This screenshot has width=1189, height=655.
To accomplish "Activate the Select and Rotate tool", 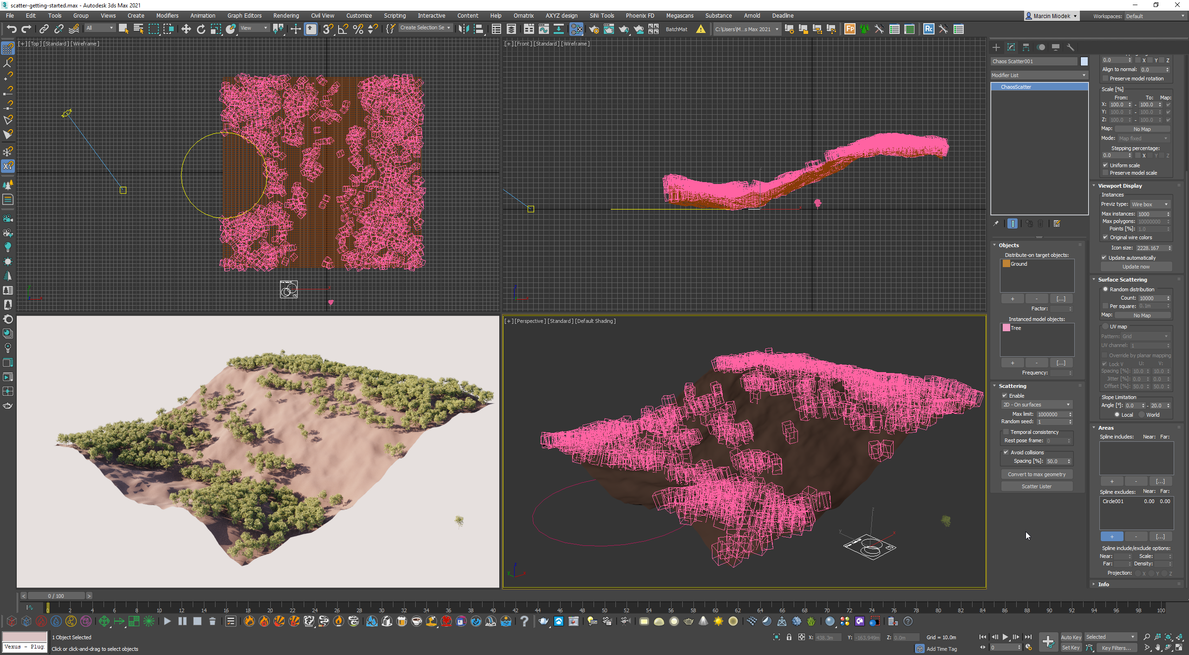I will [201, 29].
